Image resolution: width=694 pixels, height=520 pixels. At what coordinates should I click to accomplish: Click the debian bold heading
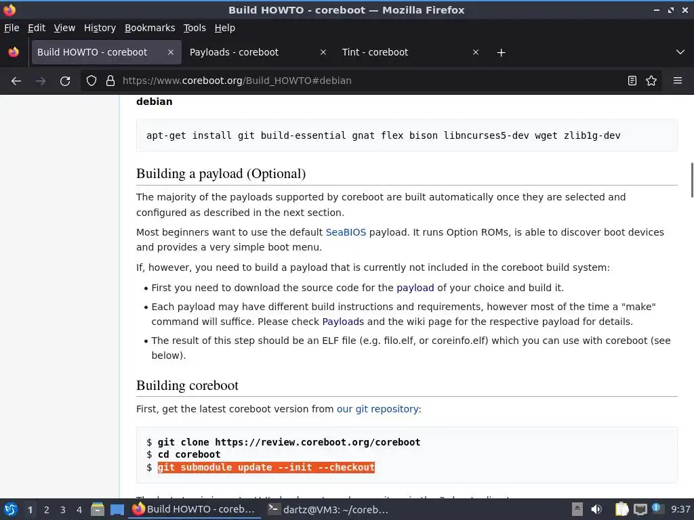(x=154, y=102)
